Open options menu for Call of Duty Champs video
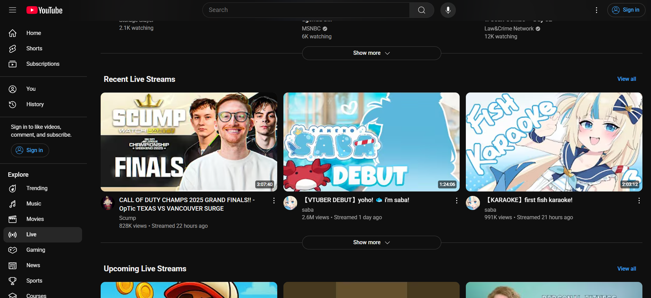651x298 pixels. tap(274, 201)
